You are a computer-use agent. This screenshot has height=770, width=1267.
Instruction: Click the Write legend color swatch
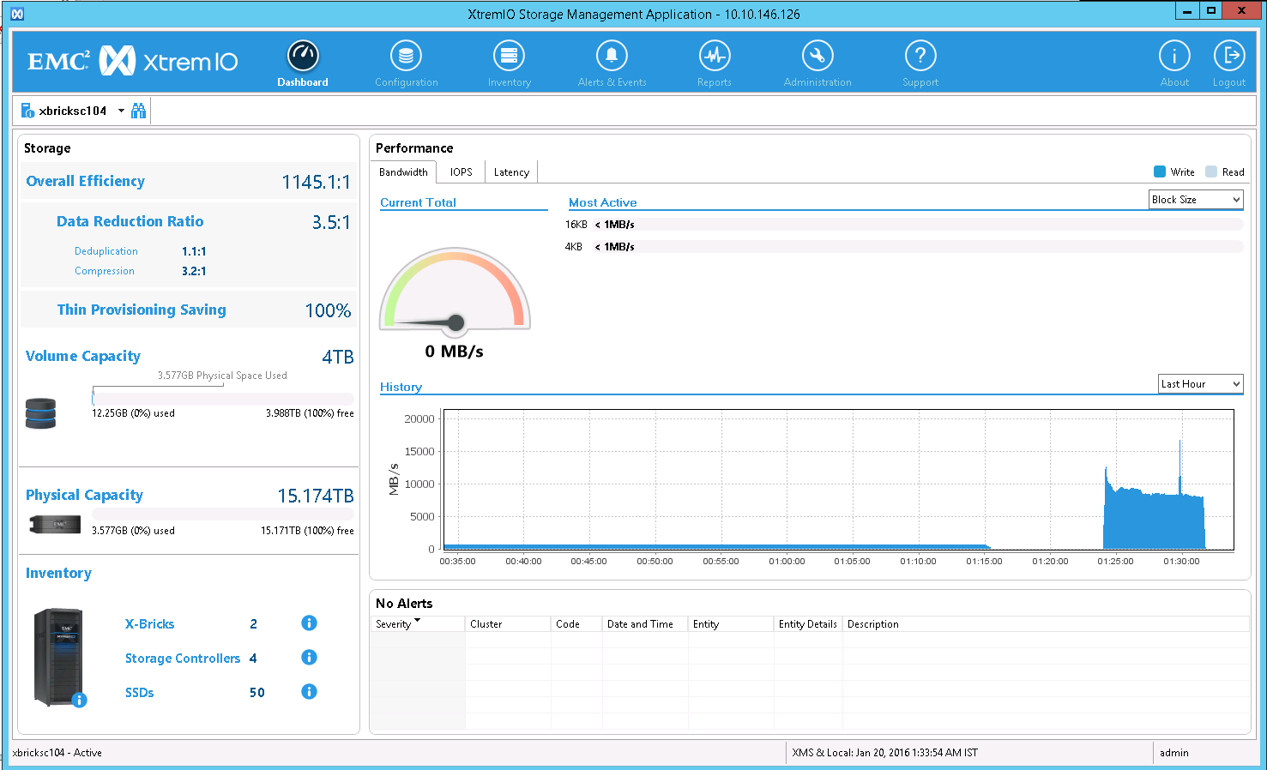coord(1160,171)
